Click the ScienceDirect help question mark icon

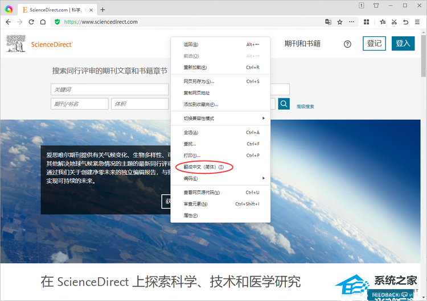pyautogui.click(x=347, y=44)
